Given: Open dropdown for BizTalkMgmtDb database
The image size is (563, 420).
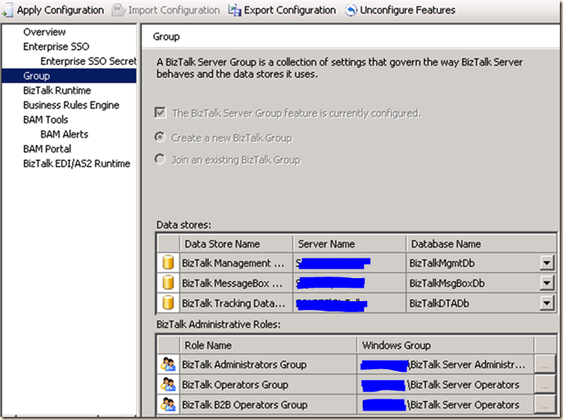Looking at the screenshot, I should pyautogui.click(x=547, y=263).
